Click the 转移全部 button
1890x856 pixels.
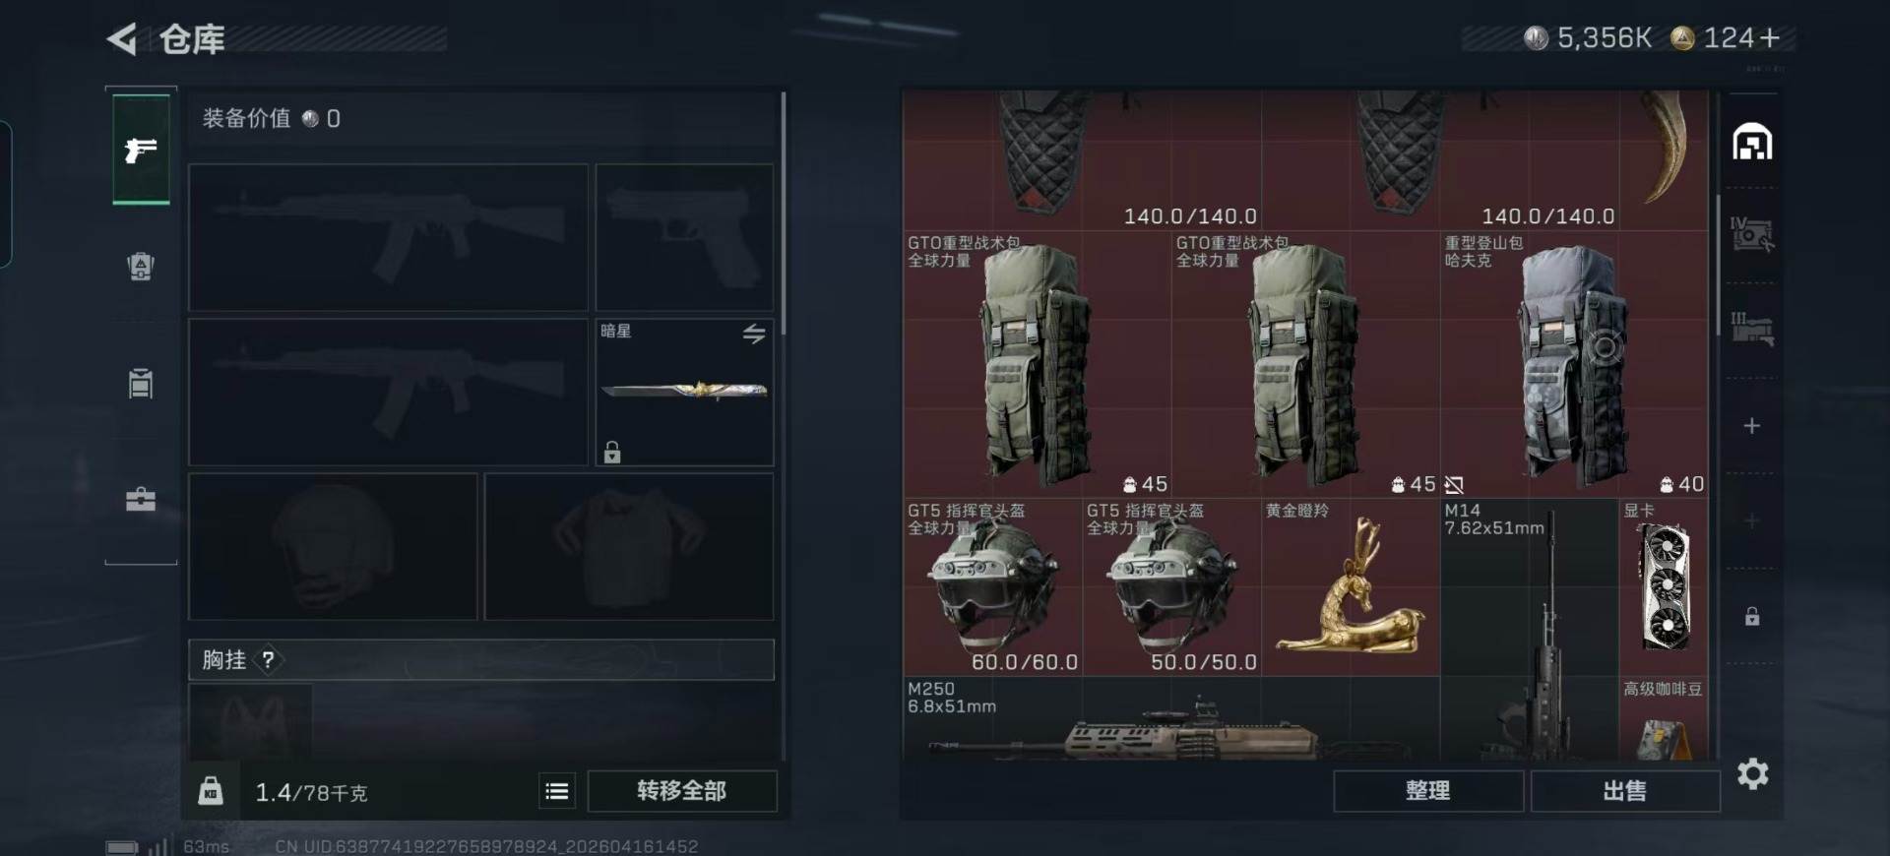tap(681, 791)
